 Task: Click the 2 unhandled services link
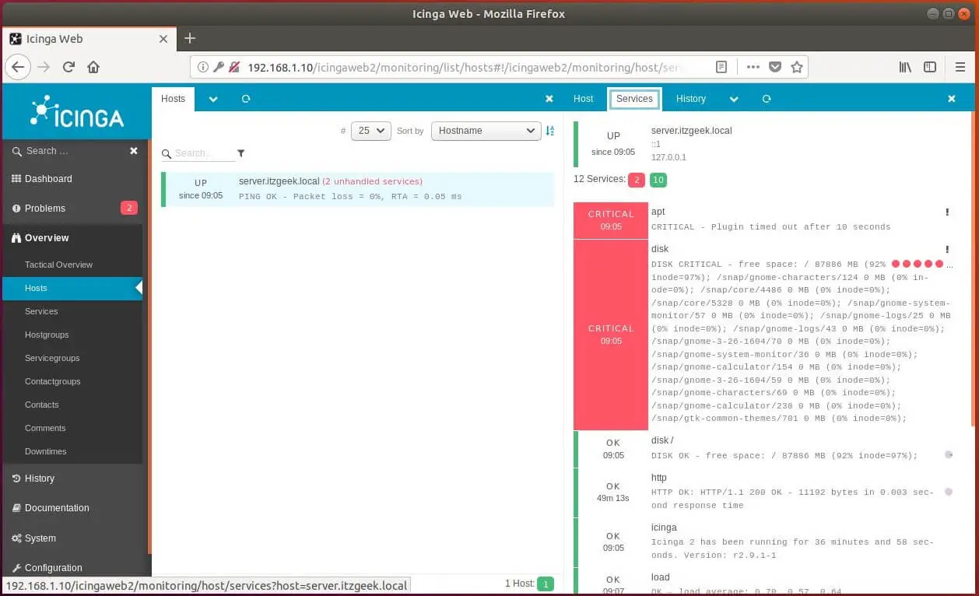(x=373, y=181)
